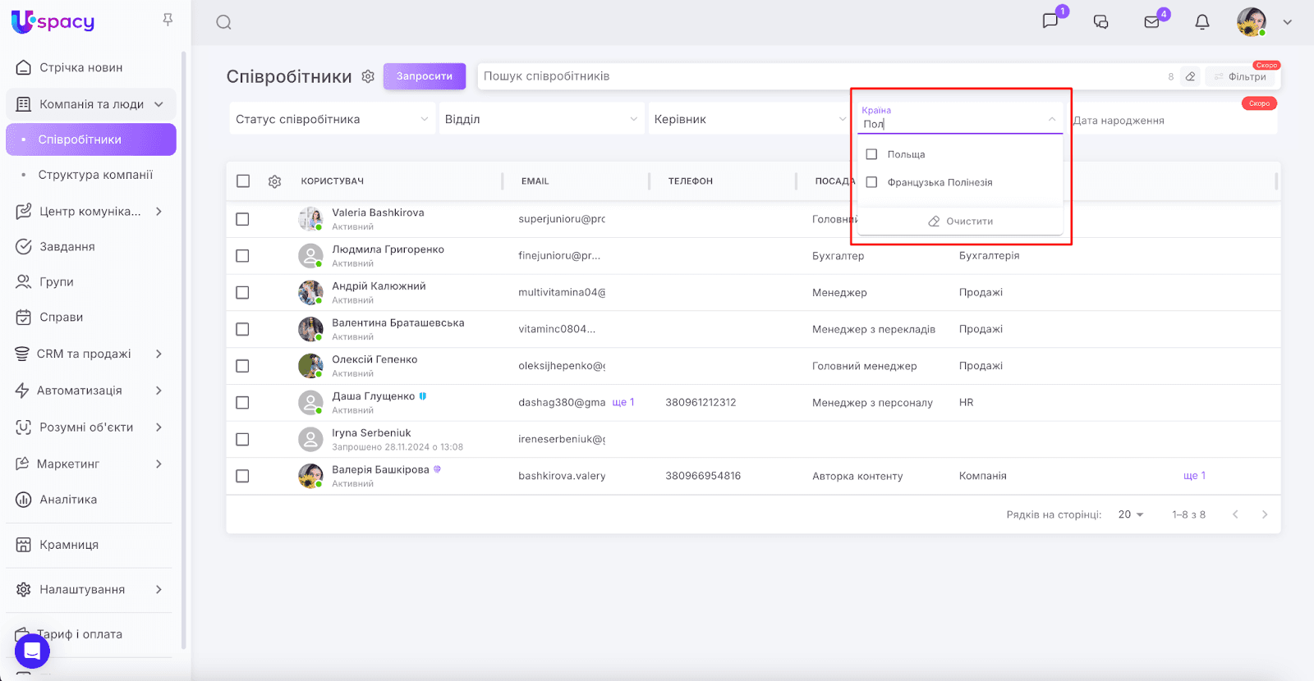Click the notifications bell icon

[x=1202, y=22]
